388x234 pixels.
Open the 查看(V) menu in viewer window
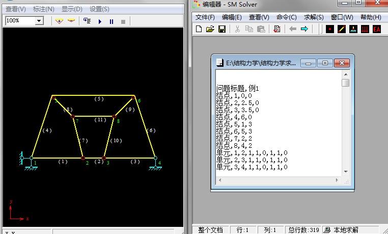(16, 9)
